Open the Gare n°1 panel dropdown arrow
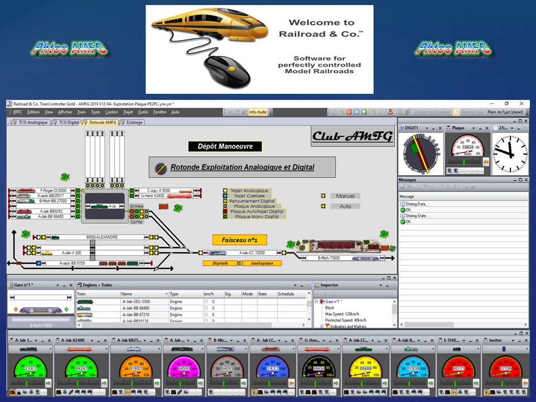Viewport: 536px width, 402px height. (58, 285)
